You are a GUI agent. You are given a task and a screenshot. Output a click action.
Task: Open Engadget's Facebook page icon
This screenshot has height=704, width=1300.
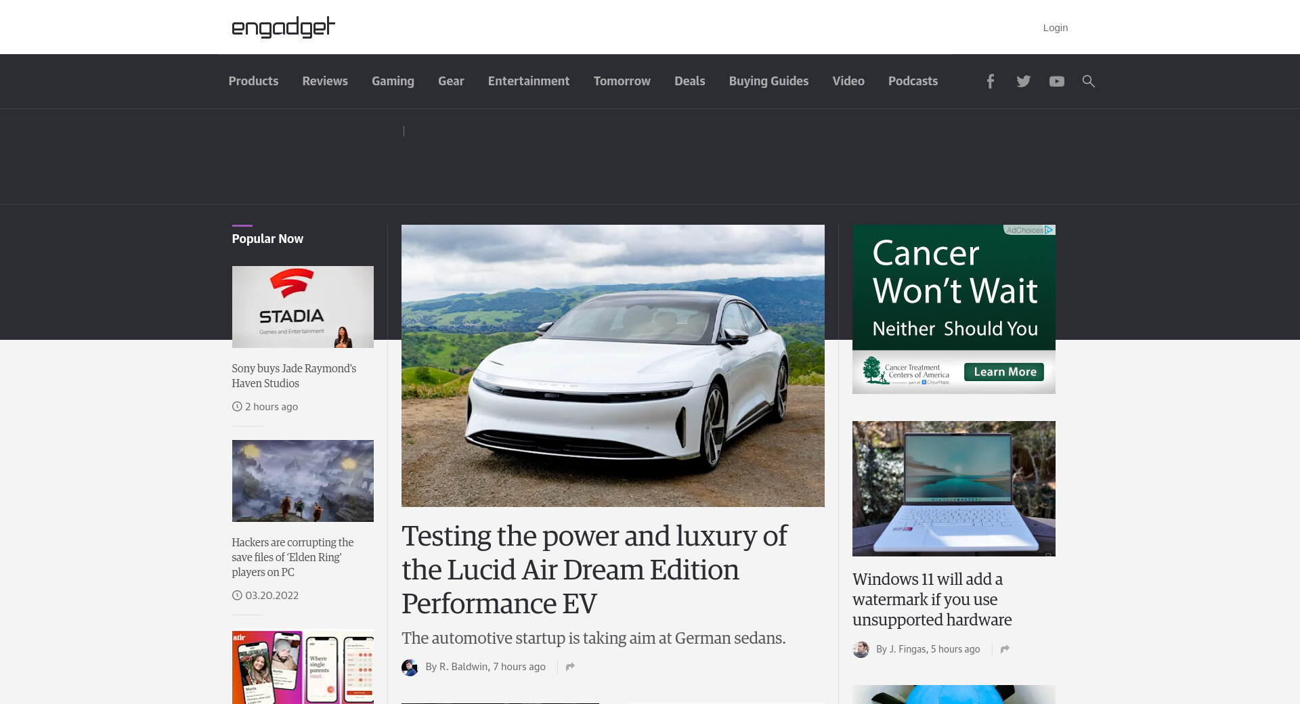pos(990,81)
